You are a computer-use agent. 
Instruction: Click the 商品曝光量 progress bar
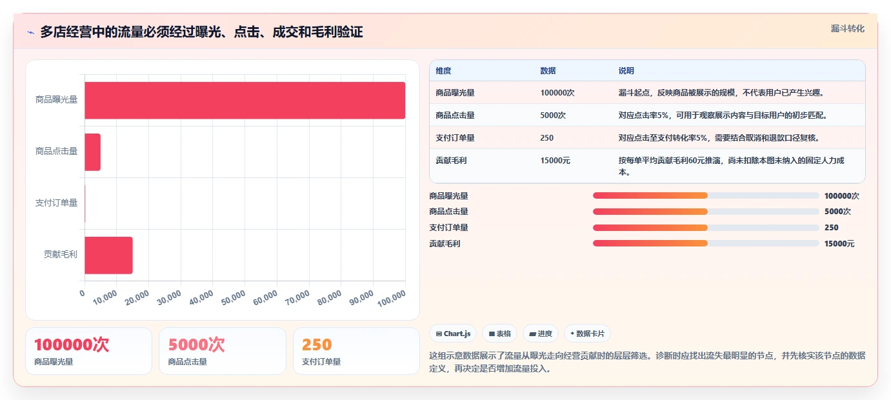[x=706, y=195]
